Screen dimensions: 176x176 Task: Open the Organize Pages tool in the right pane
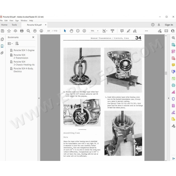[x=173, y=51]
